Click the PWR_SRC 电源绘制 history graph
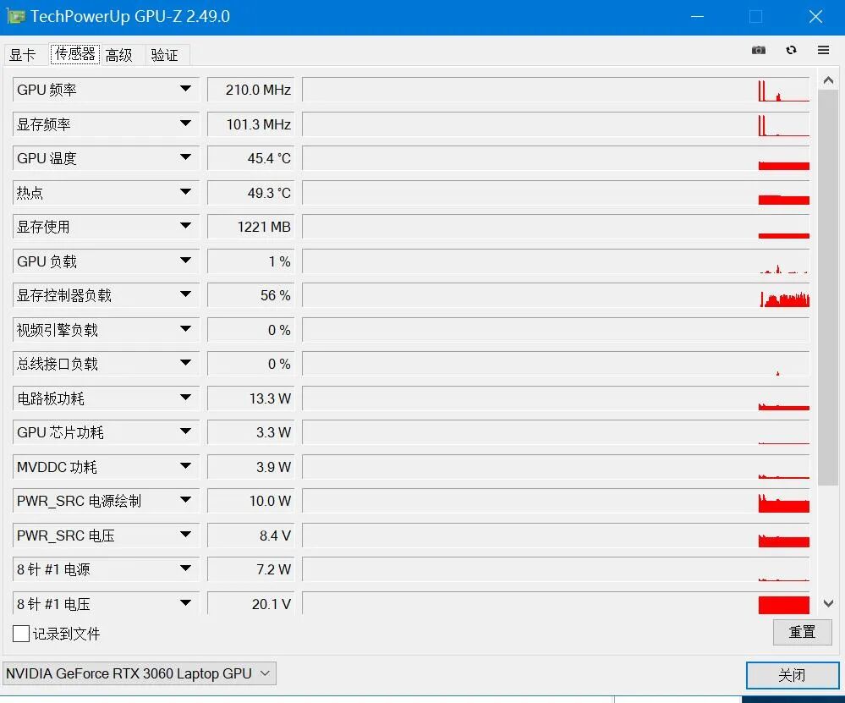Screen dimensions: 845x703 (x=556, y=500)
